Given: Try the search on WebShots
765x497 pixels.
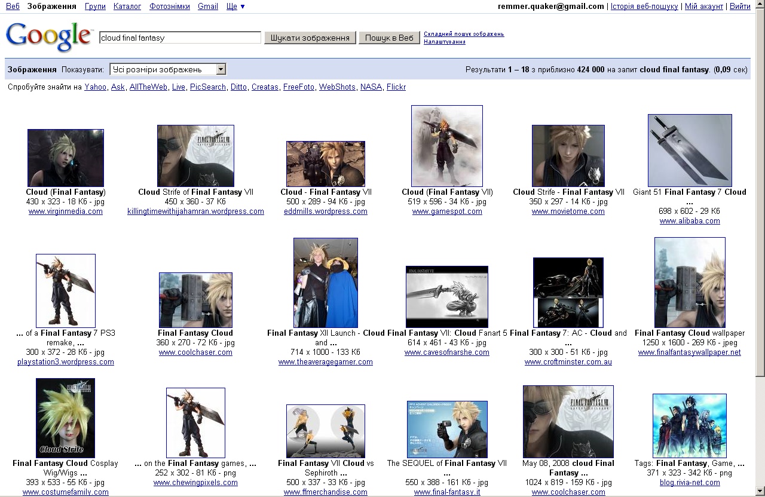Looking at the screenshot, I should (x=337, y=87).
